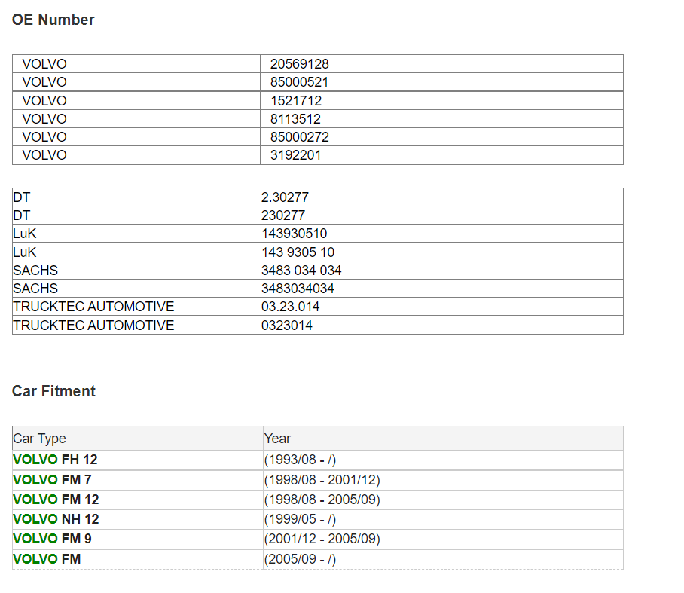Viewport: 684px width, 593px height.
Task: Open the VOLVO FM 7 link
Action: click(x=52, y=479)
